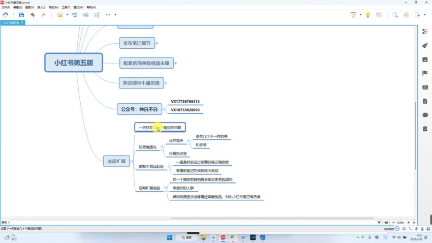Share the mind map via share icon
The height and width of the screenshot is (243, 432).
coord(406,15)
